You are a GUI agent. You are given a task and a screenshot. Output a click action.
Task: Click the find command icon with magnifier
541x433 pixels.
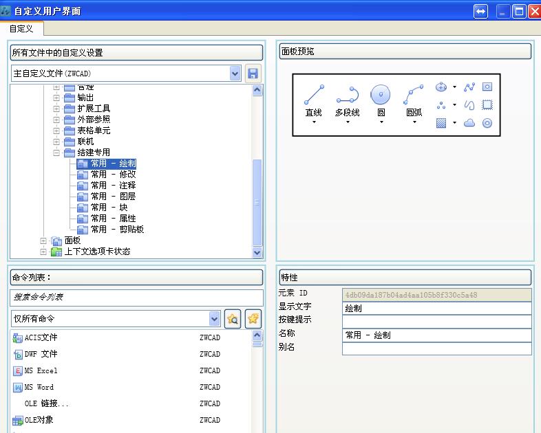pyautogui.click(x=233, y=319)
